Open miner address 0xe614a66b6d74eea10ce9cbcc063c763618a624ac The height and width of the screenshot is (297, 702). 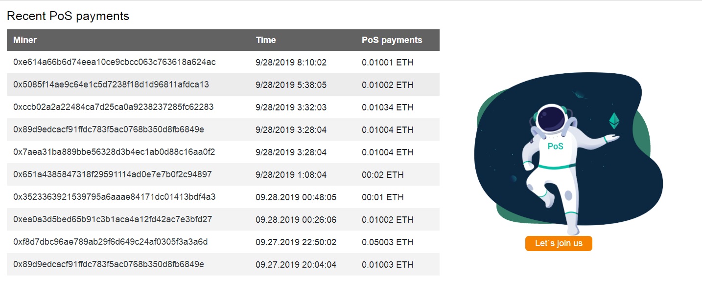click(x=115, y=62)
